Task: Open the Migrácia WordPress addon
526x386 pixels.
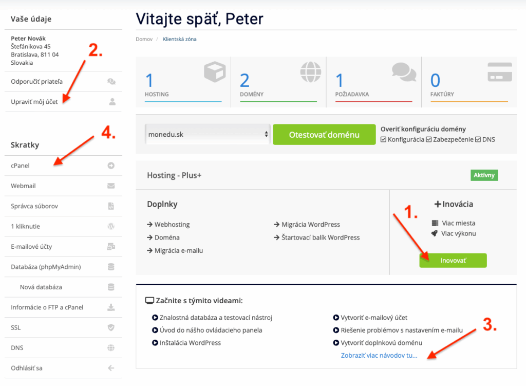Action: click(x=310, y=224)
